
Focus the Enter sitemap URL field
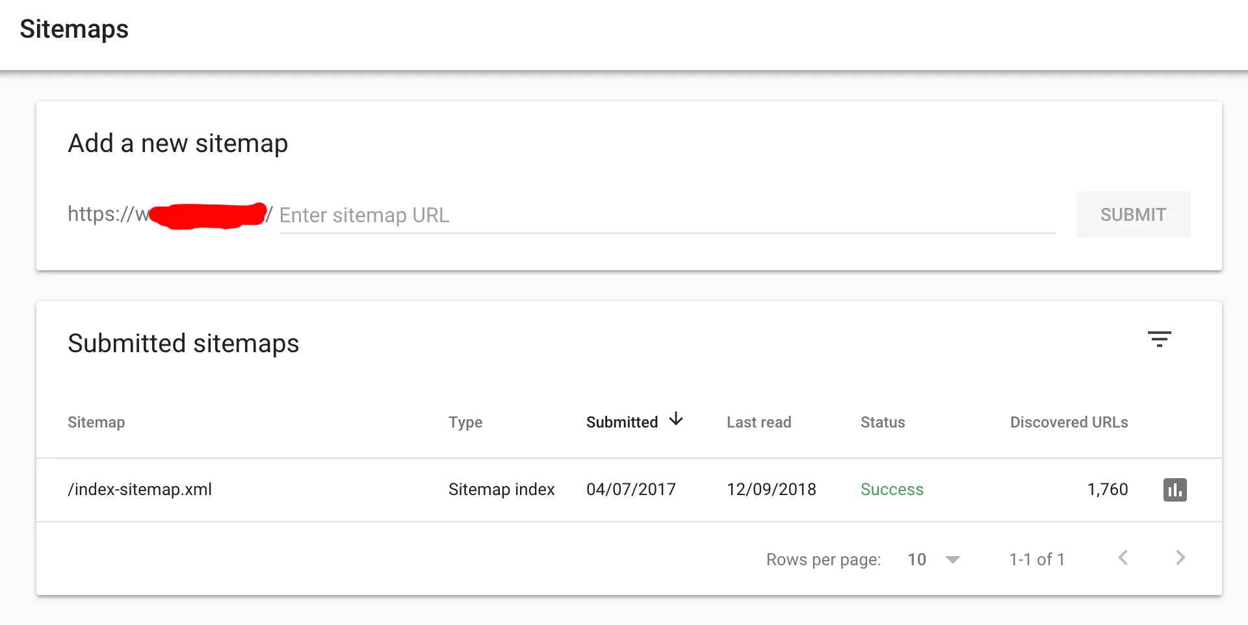tap(666, 215)
